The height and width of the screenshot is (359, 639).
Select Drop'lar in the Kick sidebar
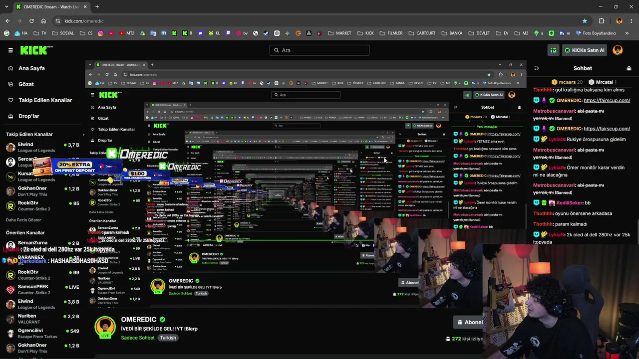(28, 116)
